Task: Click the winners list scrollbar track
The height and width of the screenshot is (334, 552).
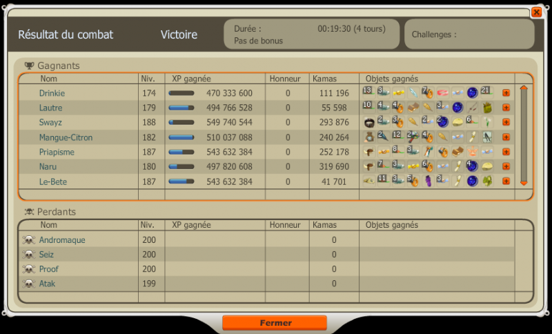Action: pos(524,135)
